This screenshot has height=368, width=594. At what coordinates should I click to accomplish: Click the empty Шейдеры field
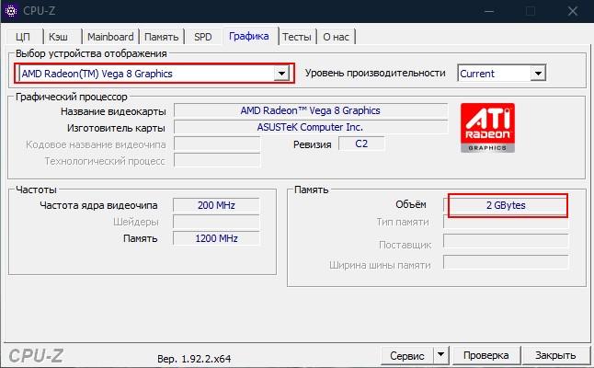[x=216, y=222]
